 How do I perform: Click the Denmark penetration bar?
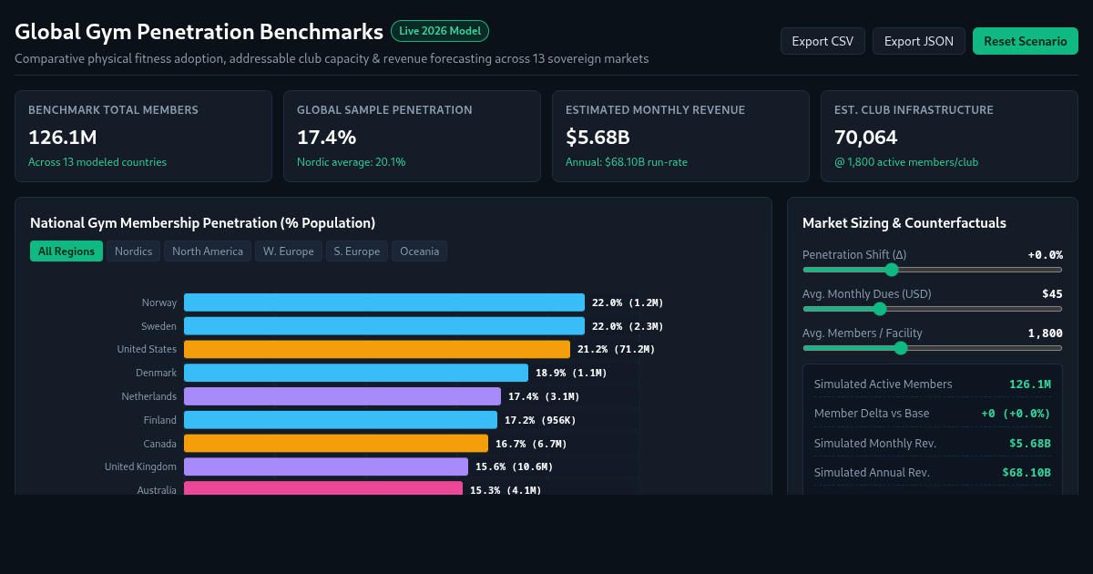click(356, 373)
